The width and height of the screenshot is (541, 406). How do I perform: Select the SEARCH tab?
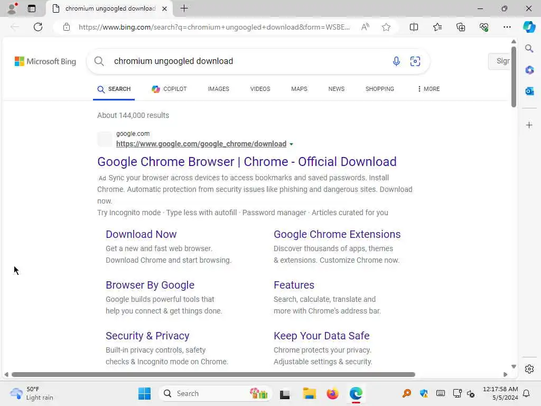[114, 89]
